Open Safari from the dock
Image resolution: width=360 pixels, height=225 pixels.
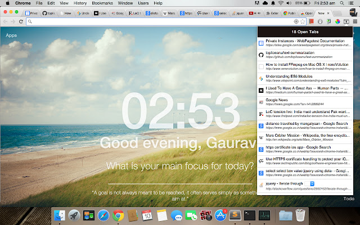[x=103, y=214]
